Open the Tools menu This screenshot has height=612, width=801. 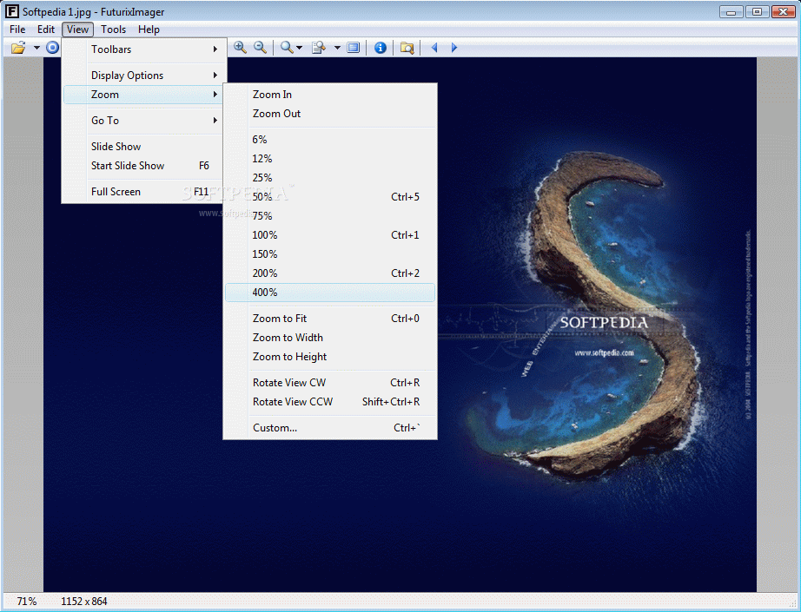click(x=114, y=30)
